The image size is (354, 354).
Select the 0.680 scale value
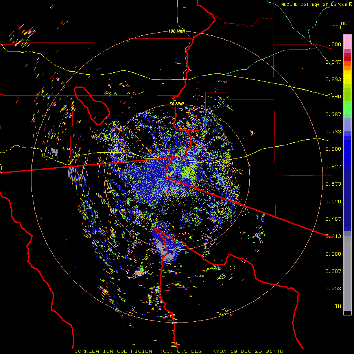pyautogui.click(x=333, y=149)
